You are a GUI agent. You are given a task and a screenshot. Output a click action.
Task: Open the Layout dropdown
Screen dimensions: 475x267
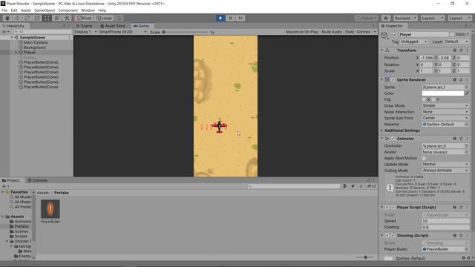(x=459, y=18)
